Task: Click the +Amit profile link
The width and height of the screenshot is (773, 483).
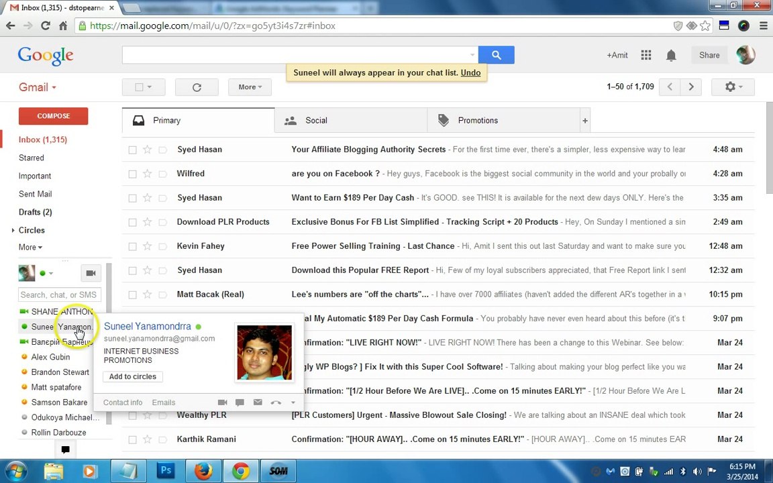Action: 617,55
